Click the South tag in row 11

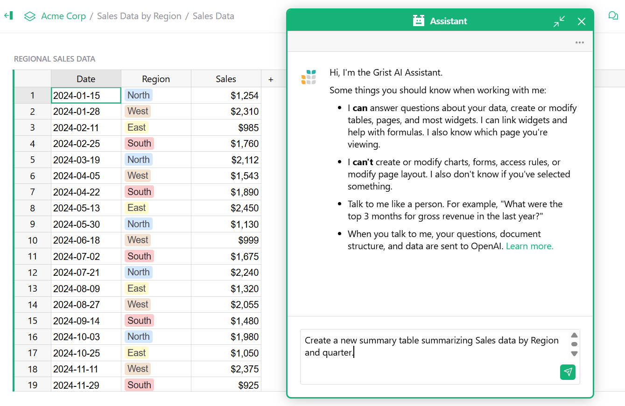click(x=139, y=256)
